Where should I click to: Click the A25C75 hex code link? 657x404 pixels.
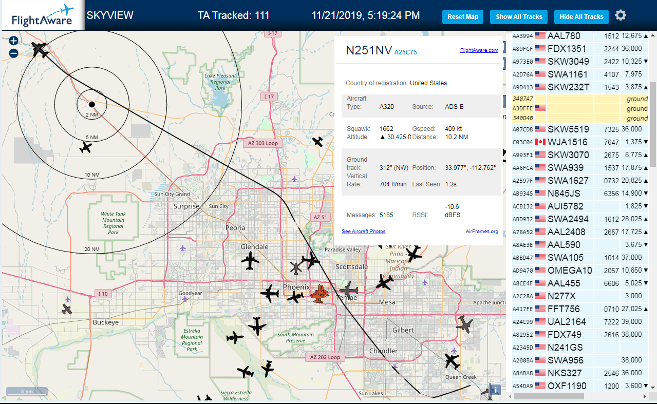(x=406, y=52)
